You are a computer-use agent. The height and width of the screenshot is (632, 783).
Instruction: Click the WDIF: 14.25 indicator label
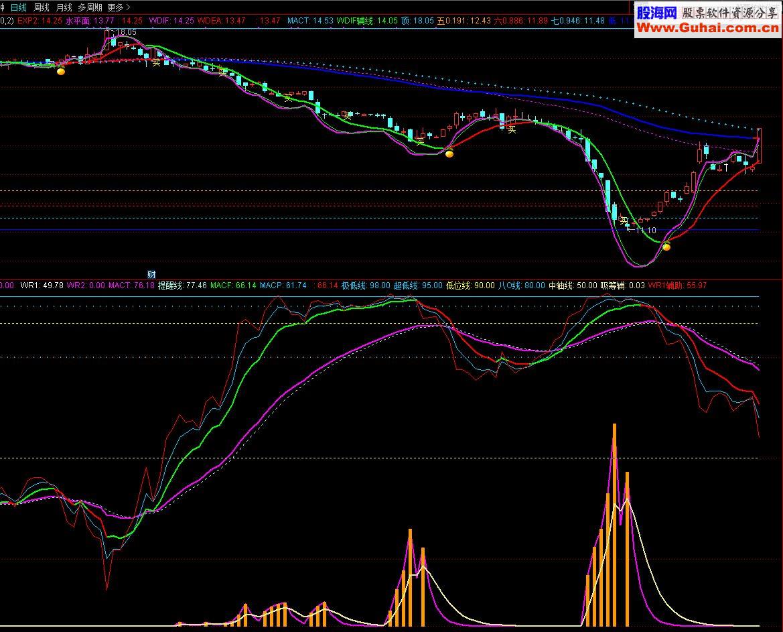(171, 21)
